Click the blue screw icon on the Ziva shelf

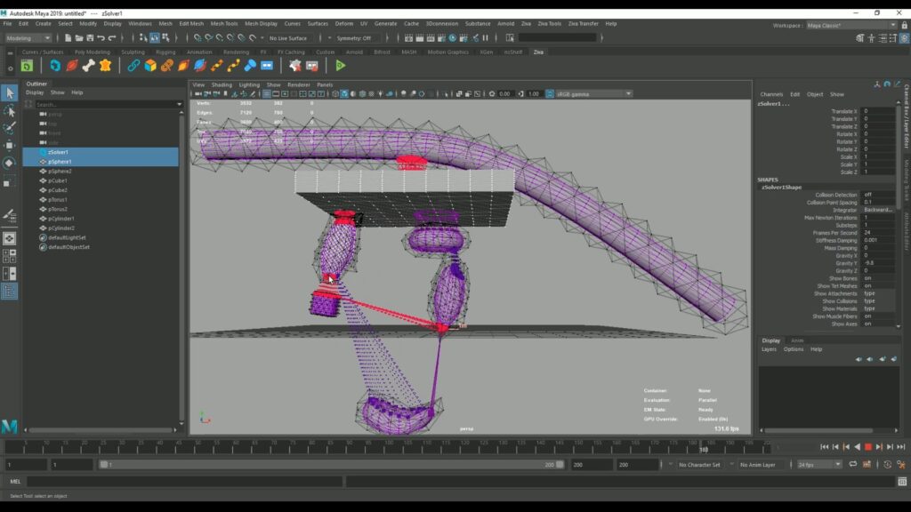point(250,66)
